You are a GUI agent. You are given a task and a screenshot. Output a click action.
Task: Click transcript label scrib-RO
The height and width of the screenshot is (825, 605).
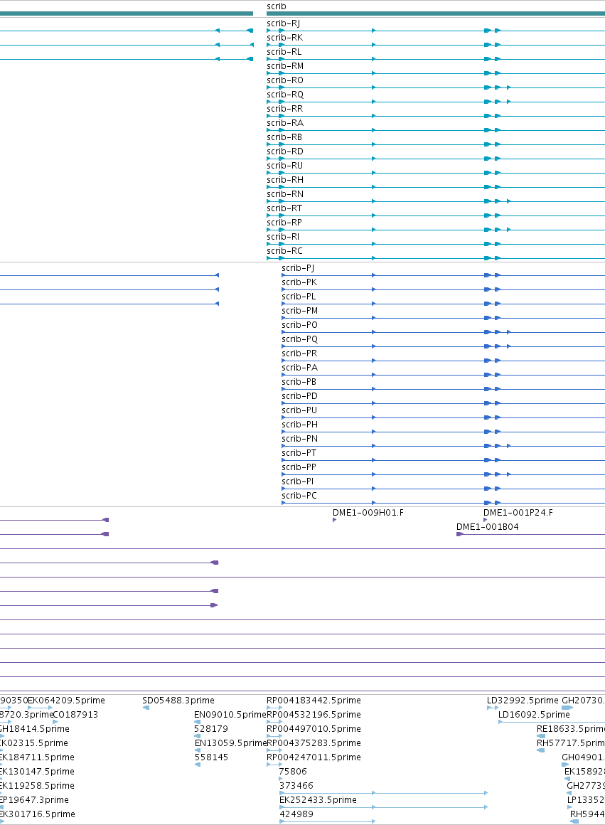pyautogui.click(x=285, y=80)
